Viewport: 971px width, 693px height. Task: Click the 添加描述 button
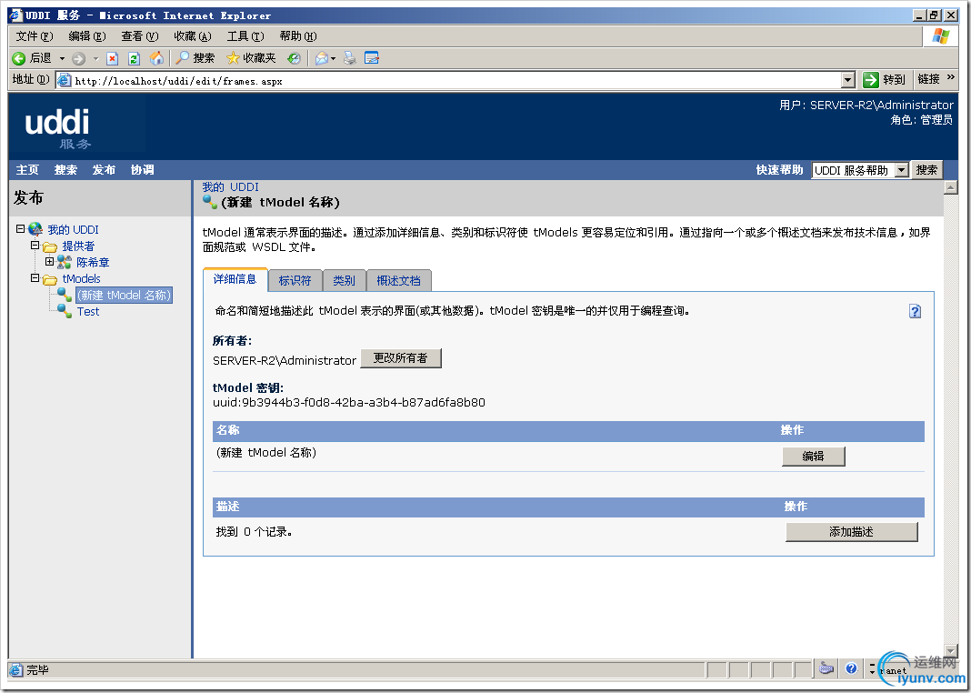click(x=852, y=531)
